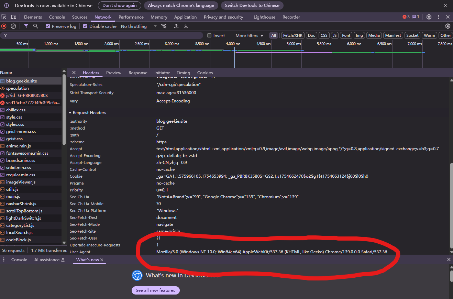Open the Network panel settings gear
The image size is (453, 299).
pyautogui.click(x=448, y=26)
